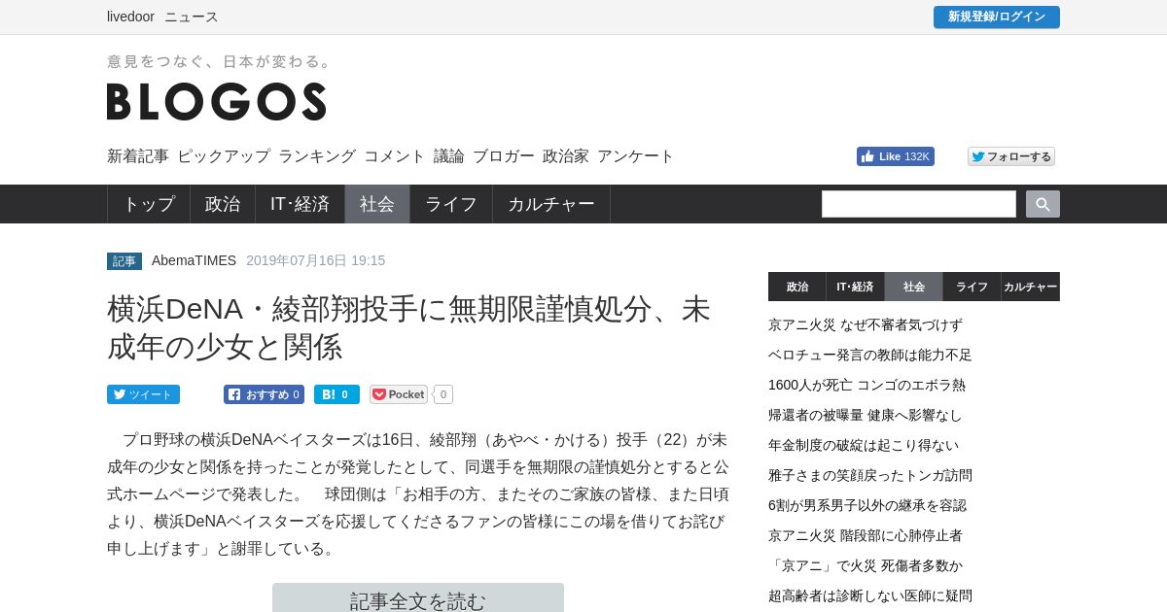1167x612 pixels.
Task: Open 「京アニ」で火災 死傷者多数か
Action: click(x=866, y=565)
